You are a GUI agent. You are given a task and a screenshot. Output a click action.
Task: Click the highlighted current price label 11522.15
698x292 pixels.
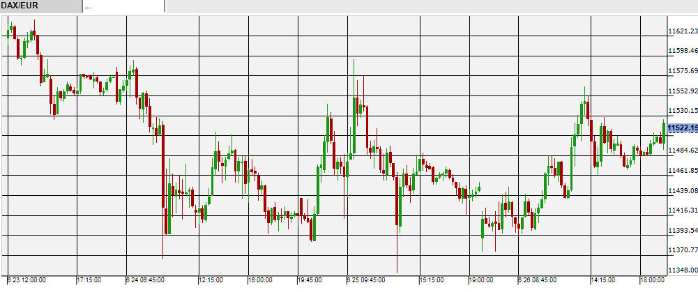[x=682, y=128]
